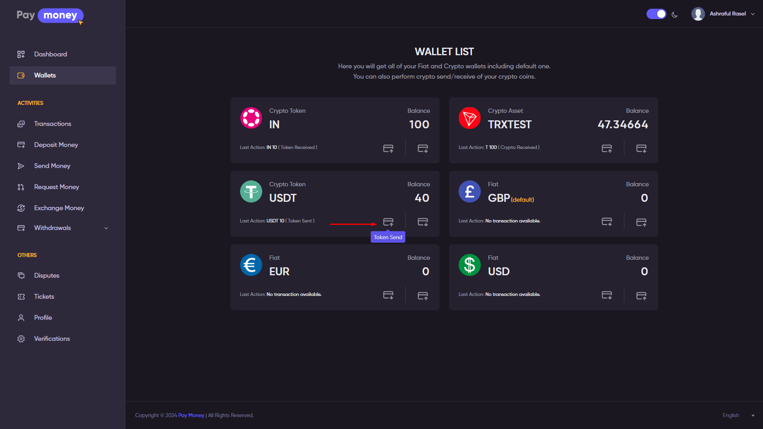The height and width of the screenshot is (429, 763).
Task: Expand the Withdrawals submenu
Action: point(106,228)
